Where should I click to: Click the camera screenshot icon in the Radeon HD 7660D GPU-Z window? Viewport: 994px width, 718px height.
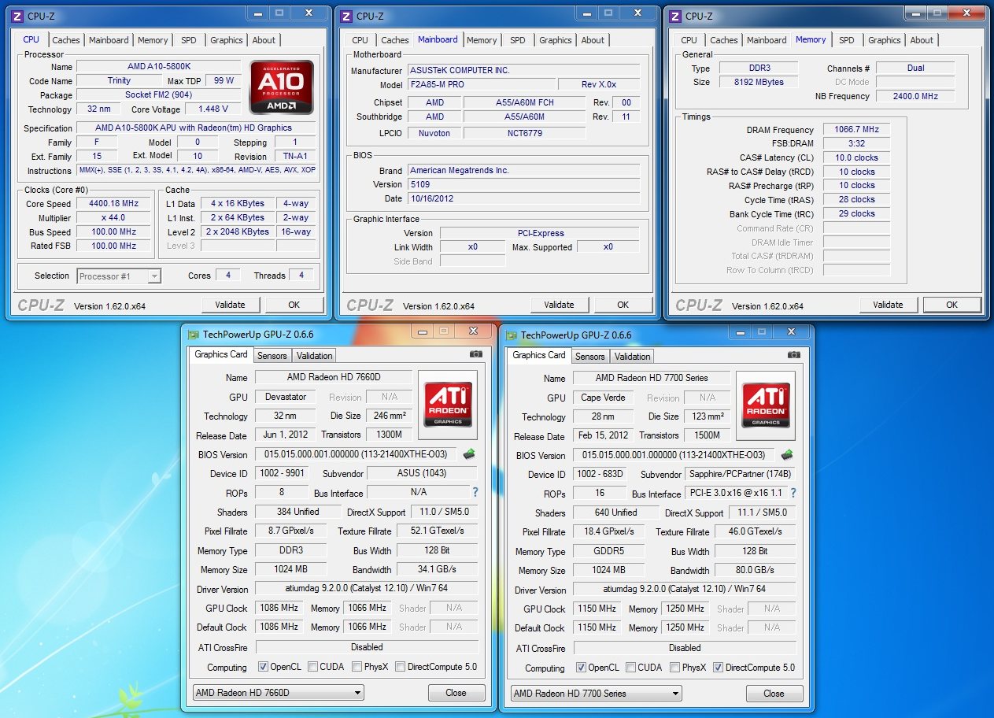tap(475, 354)
